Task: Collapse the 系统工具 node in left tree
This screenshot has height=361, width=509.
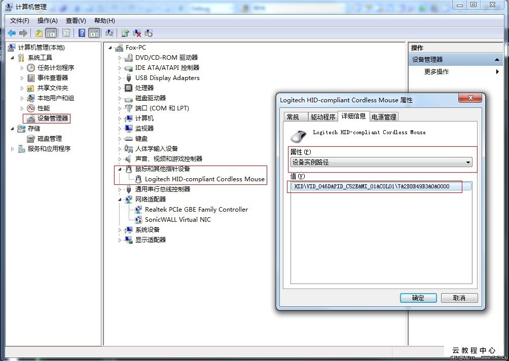Action: coord(12,58)
